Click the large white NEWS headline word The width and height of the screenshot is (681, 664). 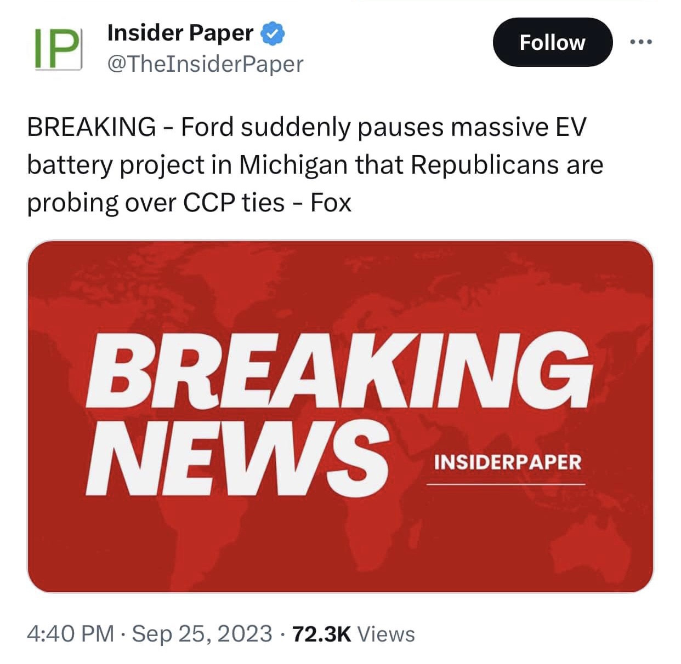[237, 457]
